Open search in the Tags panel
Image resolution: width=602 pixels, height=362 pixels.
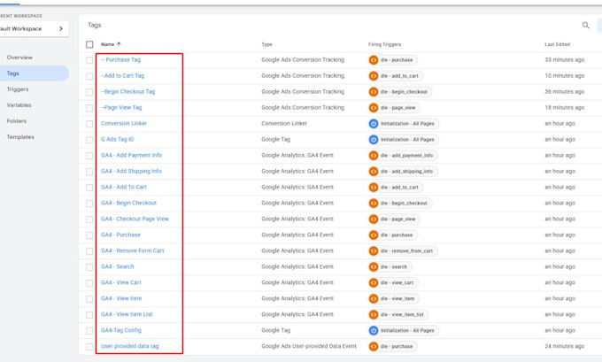tap(585, 26)
